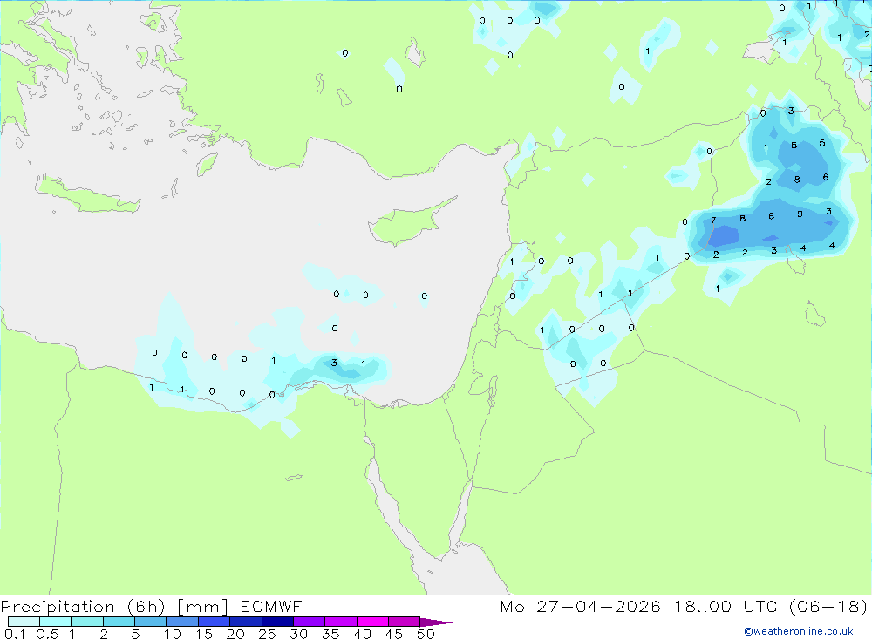Open the weatheronline.co.uk copyright link
The width and height of the screenshot is (872, 639).
(799, 631)
